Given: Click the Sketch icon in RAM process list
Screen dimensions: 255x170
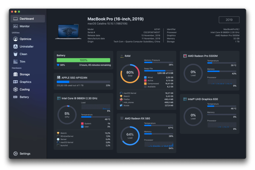Looking at the screenshot, I should click(121, 96).
